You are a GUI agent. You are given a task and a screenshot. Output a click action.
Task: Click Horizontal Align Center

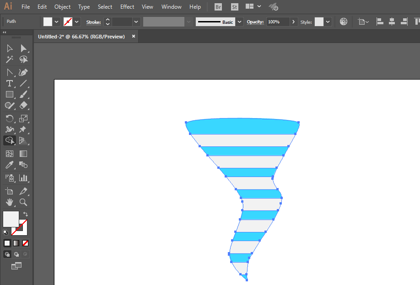392,22
